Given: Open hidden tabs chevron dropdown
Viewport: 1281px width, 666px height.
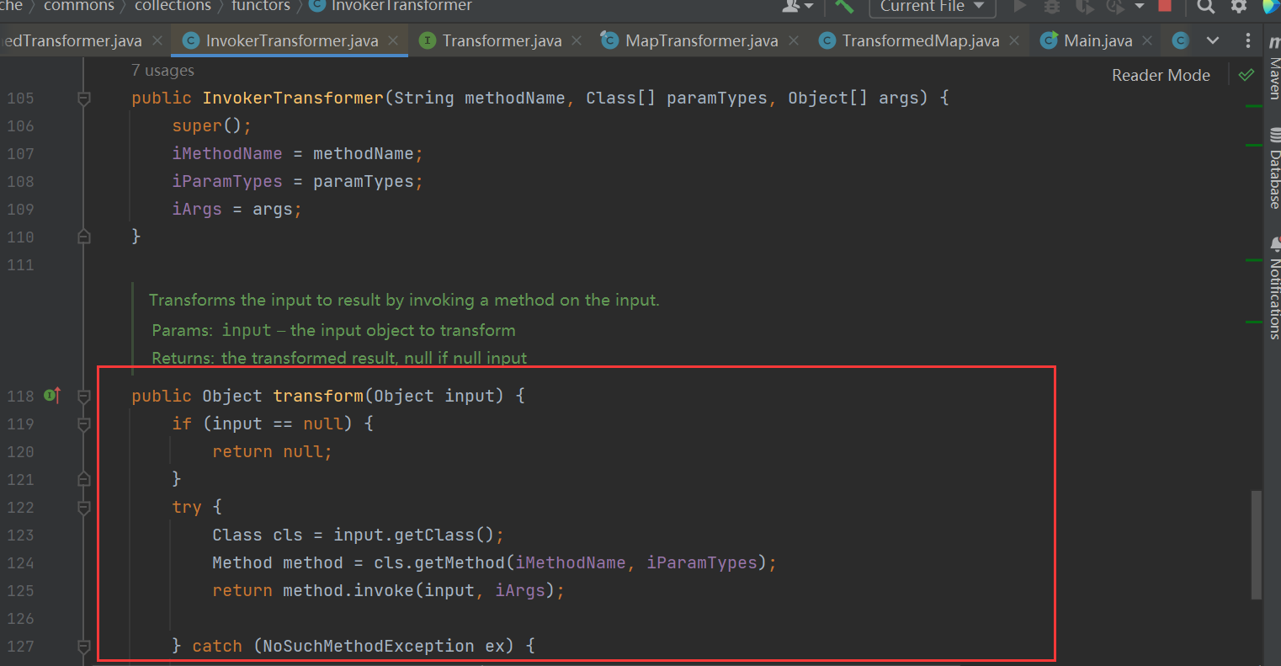Looking at the screenshot, I should click(x=1212, y=40).
